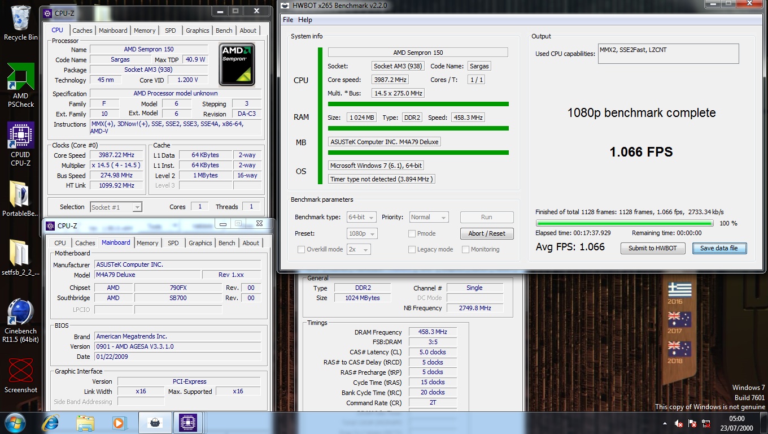Open the Recycle Bin desktop icon
The height and width of the screenshot is (434, 768).
tap(21, 23)
